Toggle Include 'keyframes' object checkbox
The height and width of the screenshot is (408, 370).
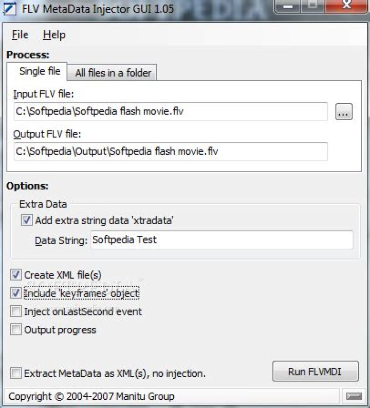(16, 293)
